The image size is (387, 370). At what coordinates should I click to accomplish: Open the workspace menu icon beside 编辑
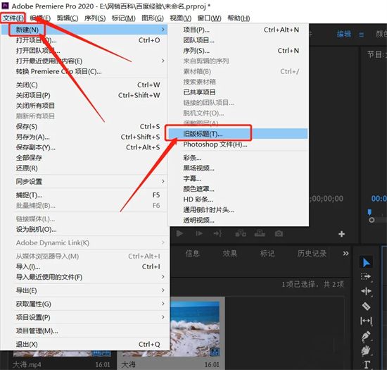(361, 35)
